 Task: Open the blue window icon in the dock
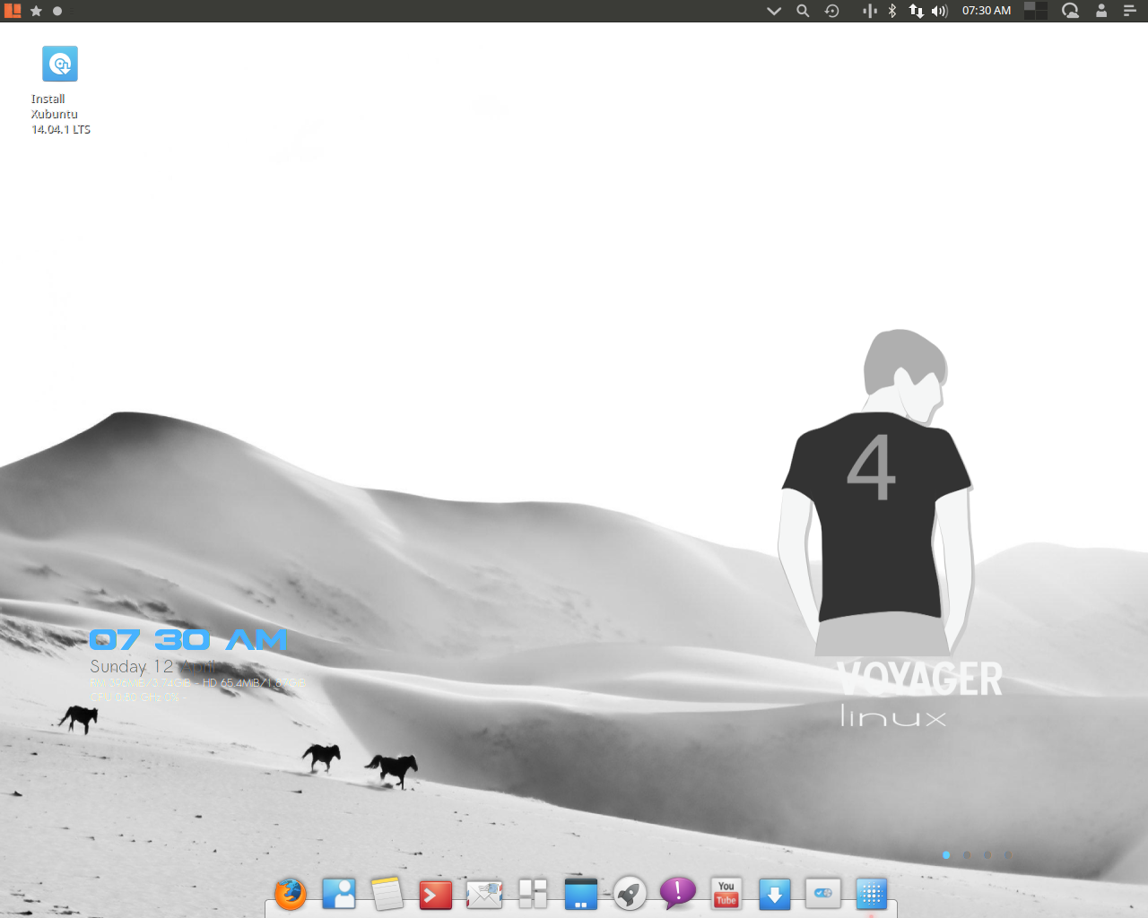pyautogui.click(x=581, y=894)
